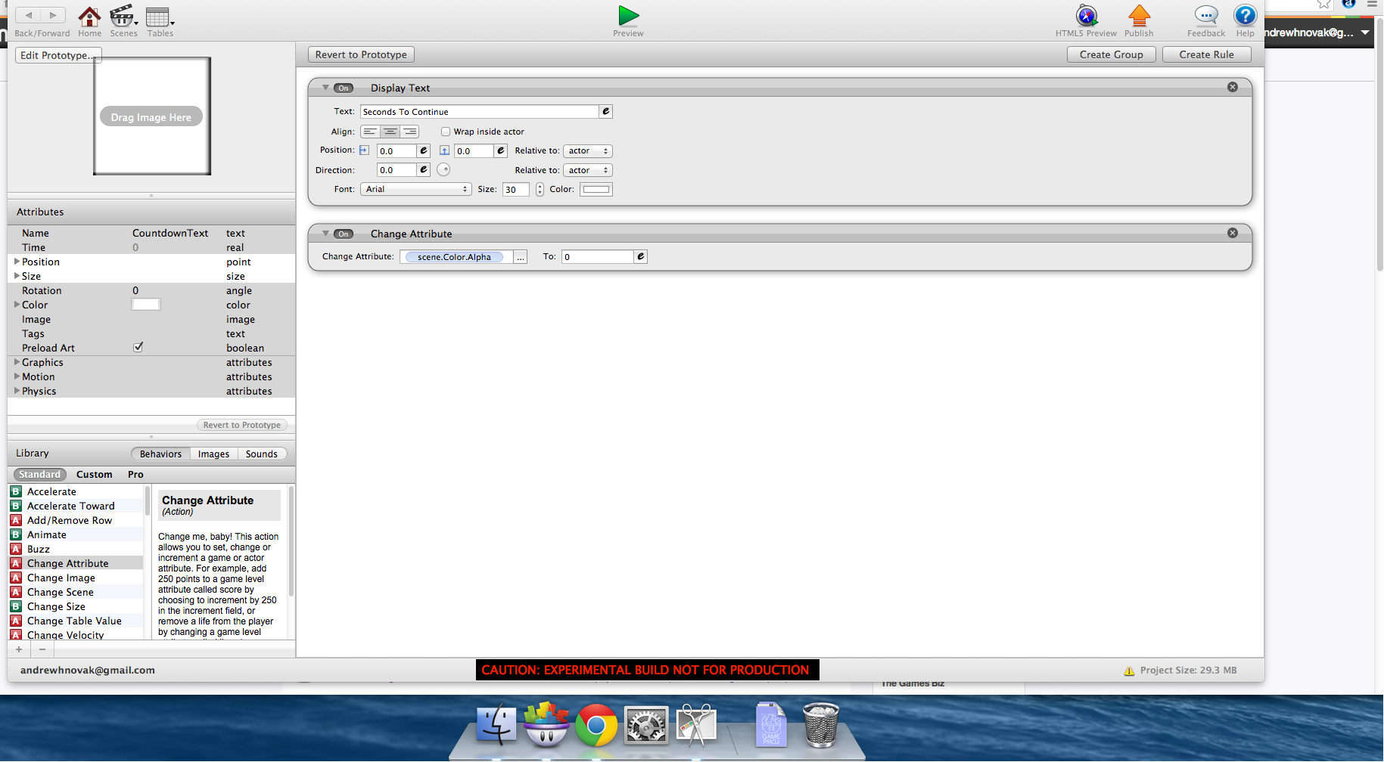Click the Seconds To Continue text field
The width and height of the screenshot is (1384, 762).
click(480, 111)
